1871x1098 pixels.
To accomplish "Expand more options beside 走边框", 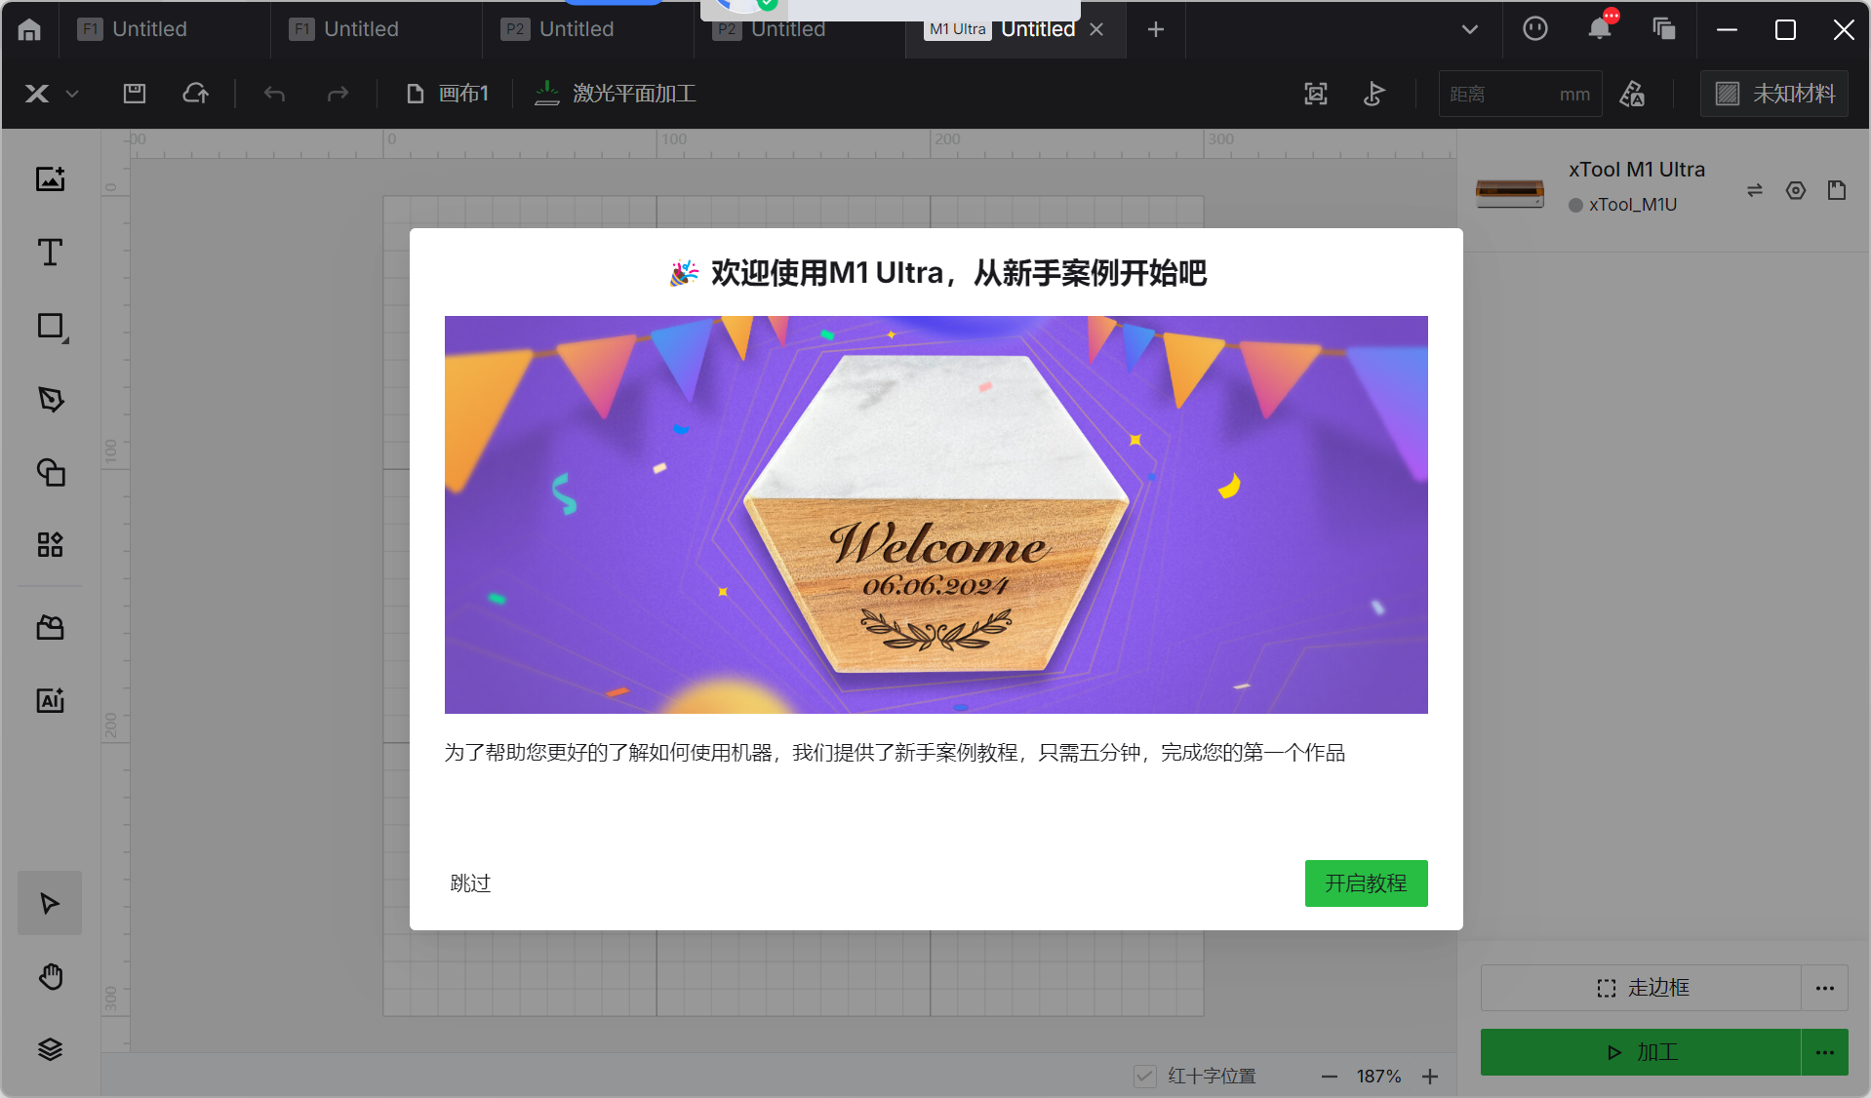I will [1824, 988].
